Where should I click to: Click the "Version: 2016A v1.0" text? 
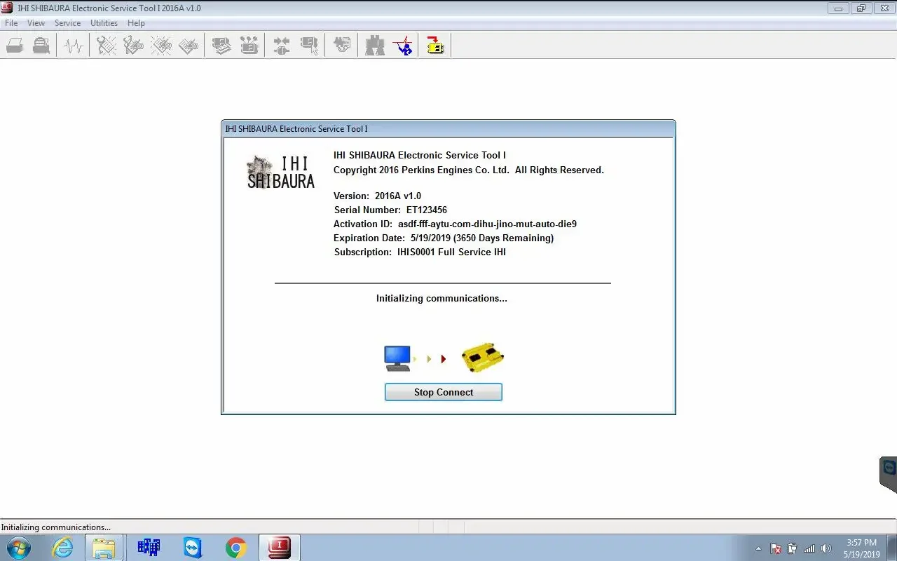click(377, 196)
